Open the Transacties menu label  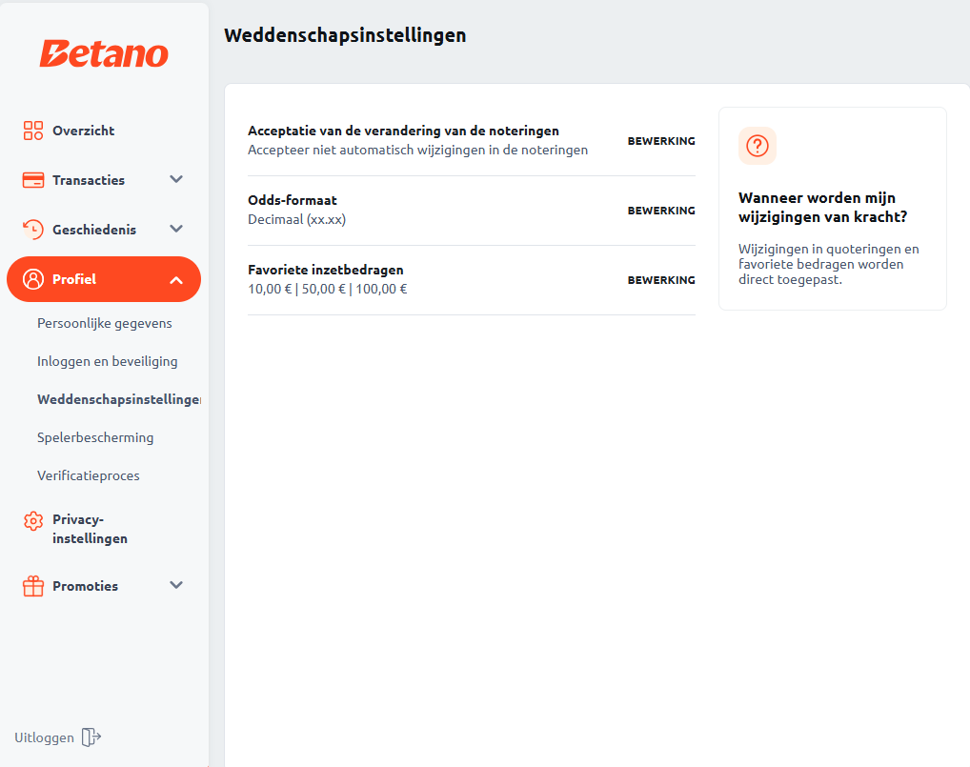point(89,180)
